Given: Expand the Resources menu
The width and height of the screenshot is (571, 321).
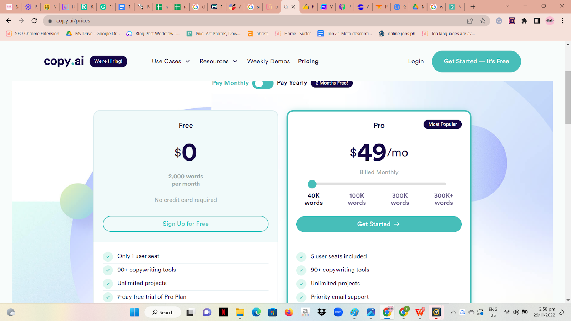Looking at the screenshot, I should (218, 61).
